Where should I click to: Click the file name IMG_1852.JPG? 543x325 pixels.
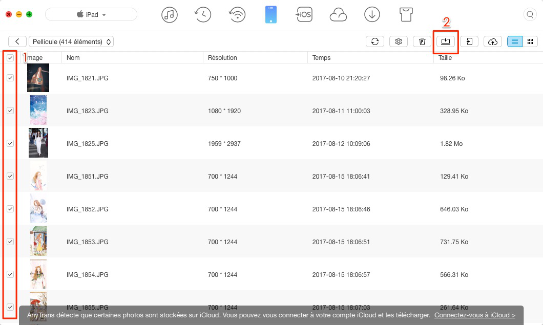[x=87, y=209]
